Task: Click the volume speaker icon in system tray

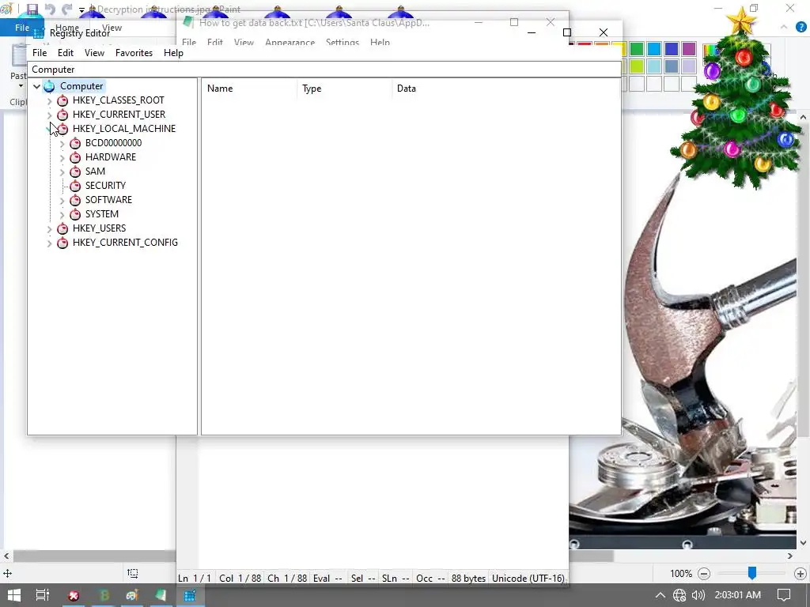Action: point(698,595)
